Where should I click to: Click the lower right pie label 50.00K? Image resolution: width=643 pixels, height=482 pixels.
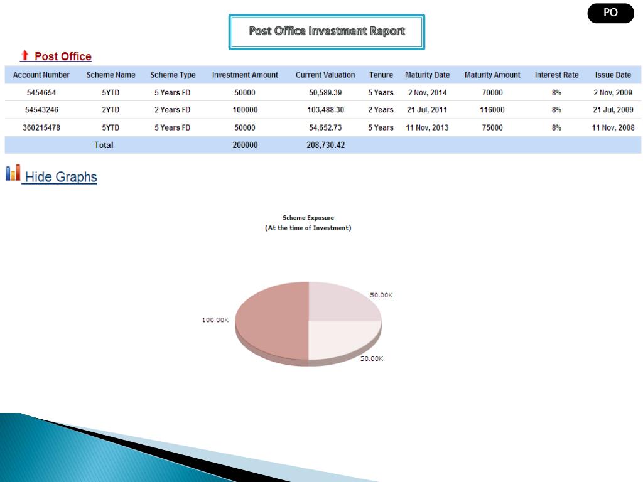pyautogui.click(x=372, y=358)
